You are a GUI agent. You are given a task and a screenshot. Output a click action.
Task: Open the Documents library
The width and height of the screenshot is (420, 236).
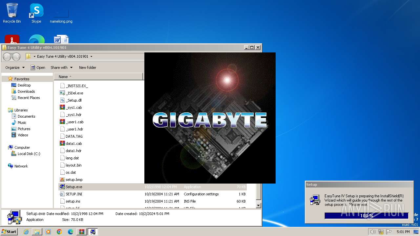pos(26,116)
